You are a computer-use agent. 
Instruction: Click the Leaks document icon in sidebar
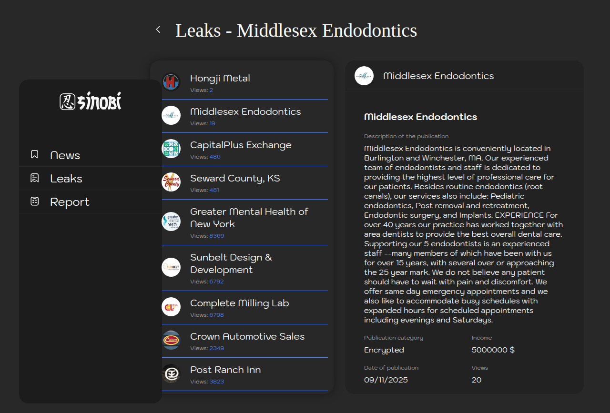[x=34, y=178]
